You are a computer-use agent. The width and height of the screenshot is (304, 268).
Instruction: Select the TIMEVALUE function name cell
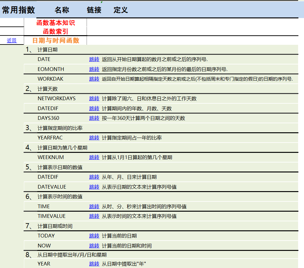tap(52, 216)
